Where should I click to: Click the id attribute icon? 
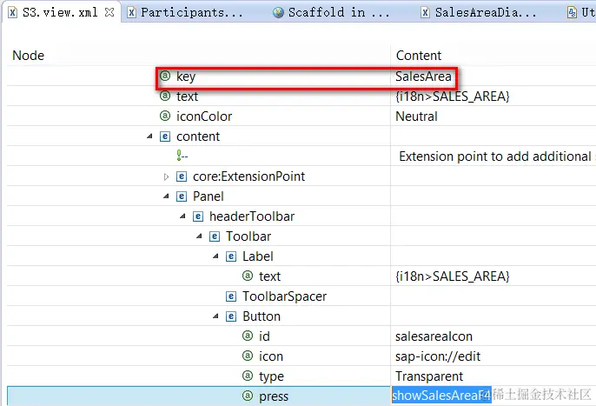point(248,336)
